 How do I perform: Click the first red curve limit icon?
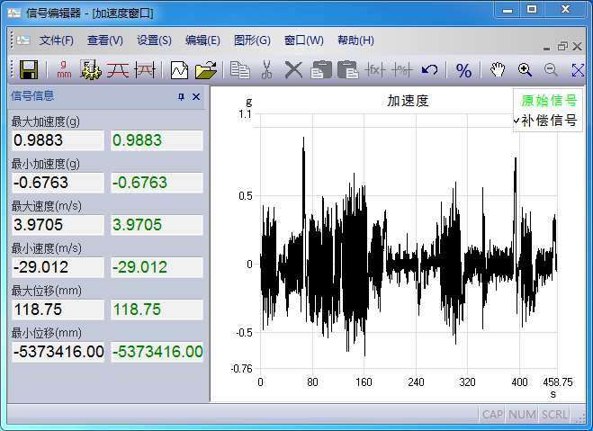pyautogui.click(x=118, y=70)
